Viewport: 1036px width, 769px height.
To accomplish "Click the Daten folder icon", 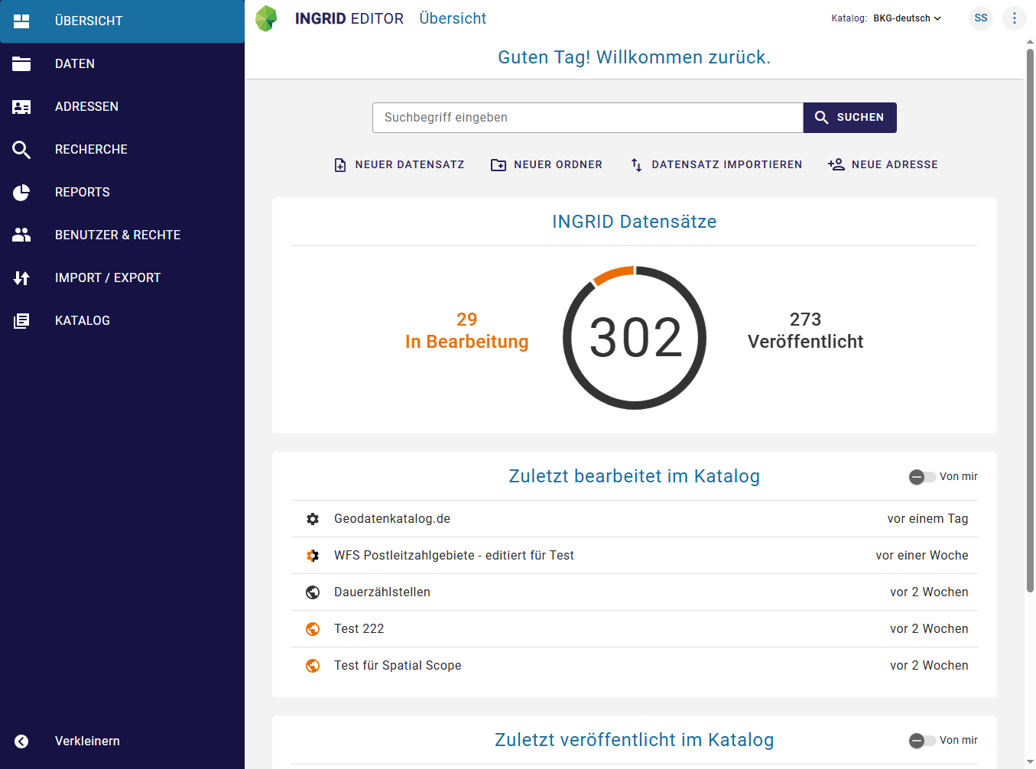I will (x=21, y=64).
